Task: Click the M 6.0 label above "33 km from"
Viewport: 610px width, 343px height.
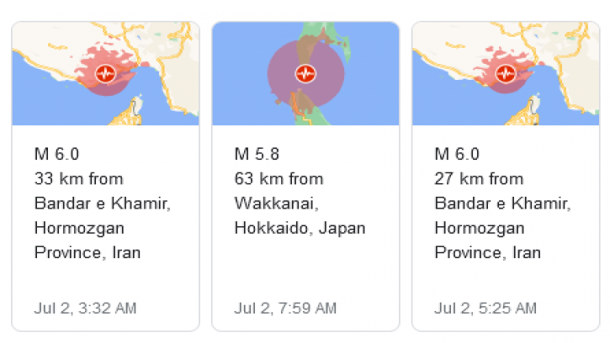Action: (56, 154)
